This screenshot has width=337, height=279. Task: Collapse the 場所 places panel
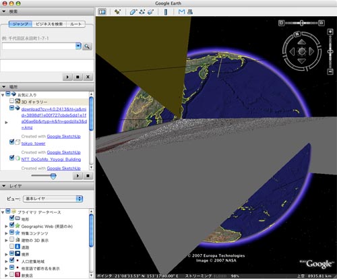(x=4, y=87)
